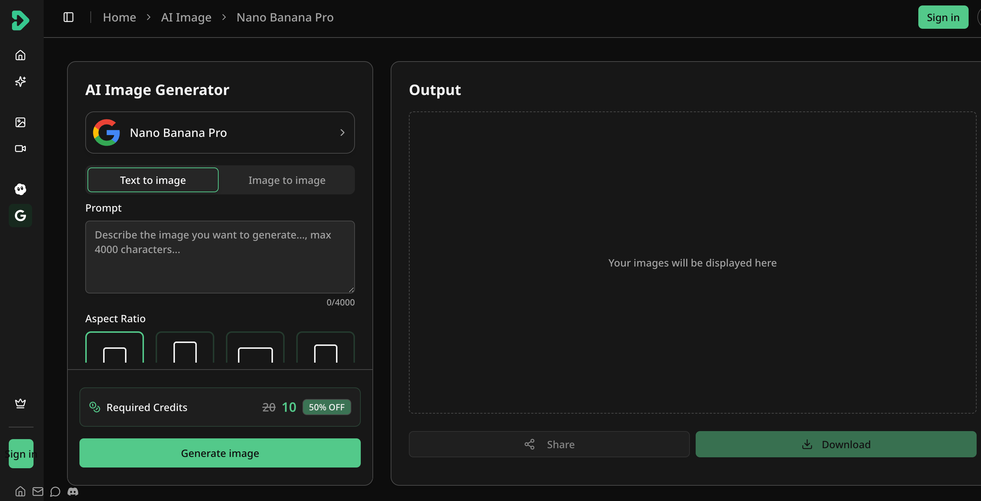The height and width of the screenshot is (501, 981).
Task: Click chevron after Home breadcrumb
Action: tap(149, 17)
